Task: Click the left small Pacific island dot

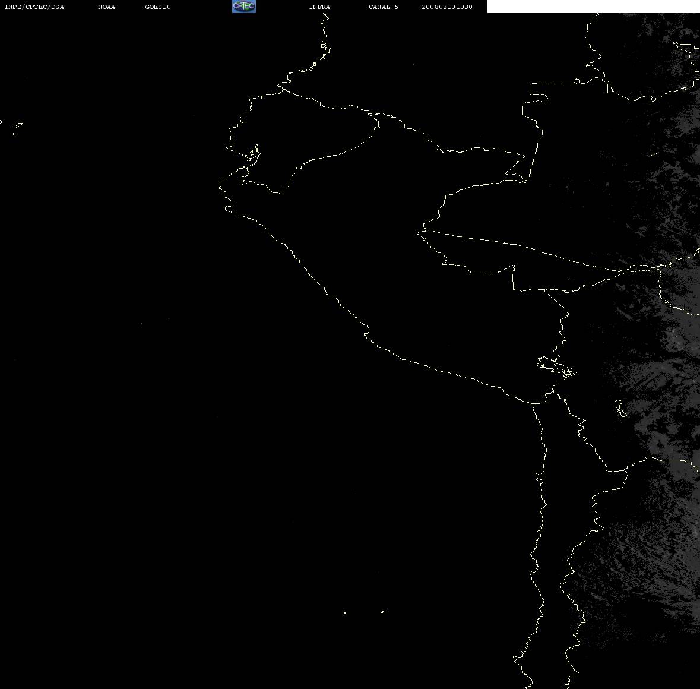Action: coord(344,612)
